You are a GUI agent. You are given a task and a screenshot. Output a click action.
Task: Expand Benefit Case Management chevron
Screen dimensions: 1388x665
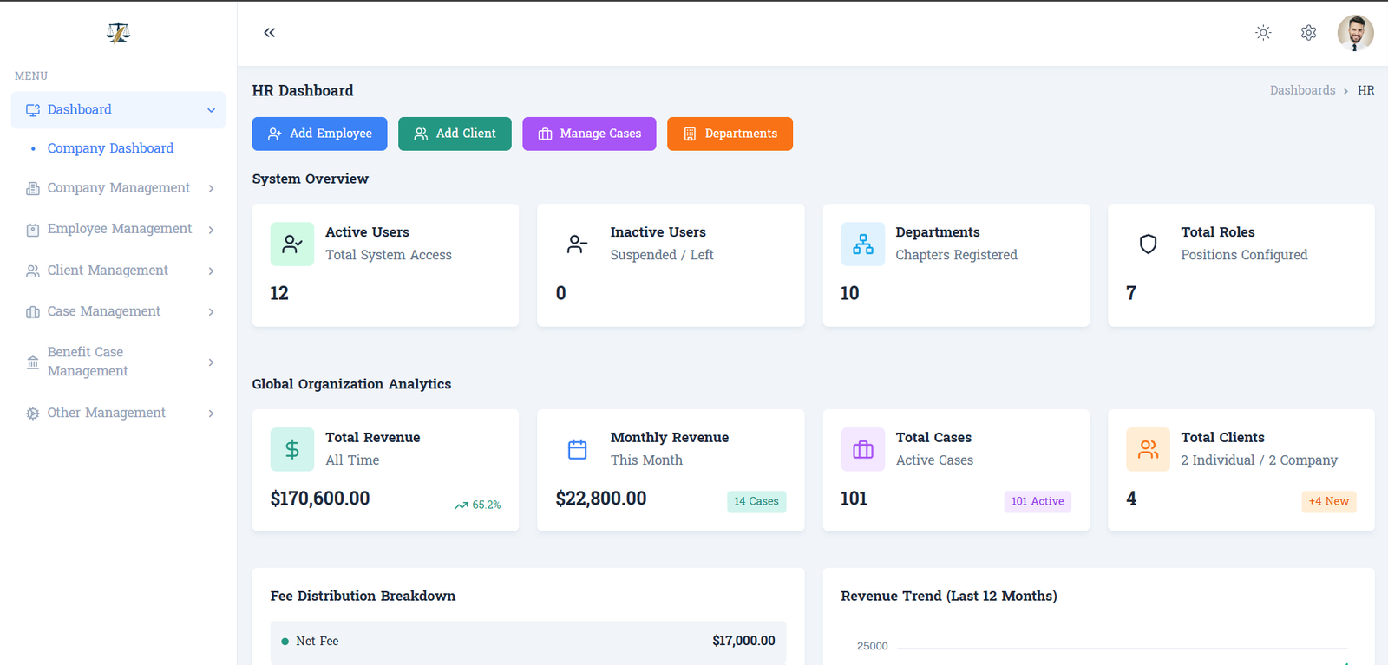coord(211,362)
